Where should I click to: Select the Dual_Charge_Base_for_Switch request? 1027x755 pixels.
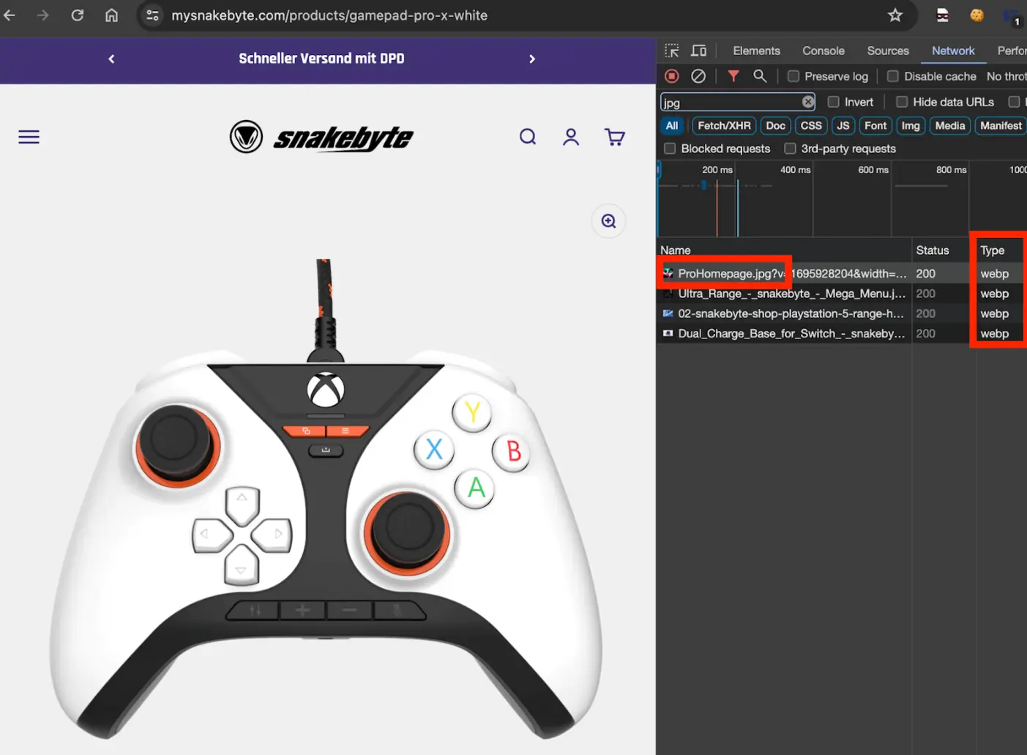[x=842, y=333]
